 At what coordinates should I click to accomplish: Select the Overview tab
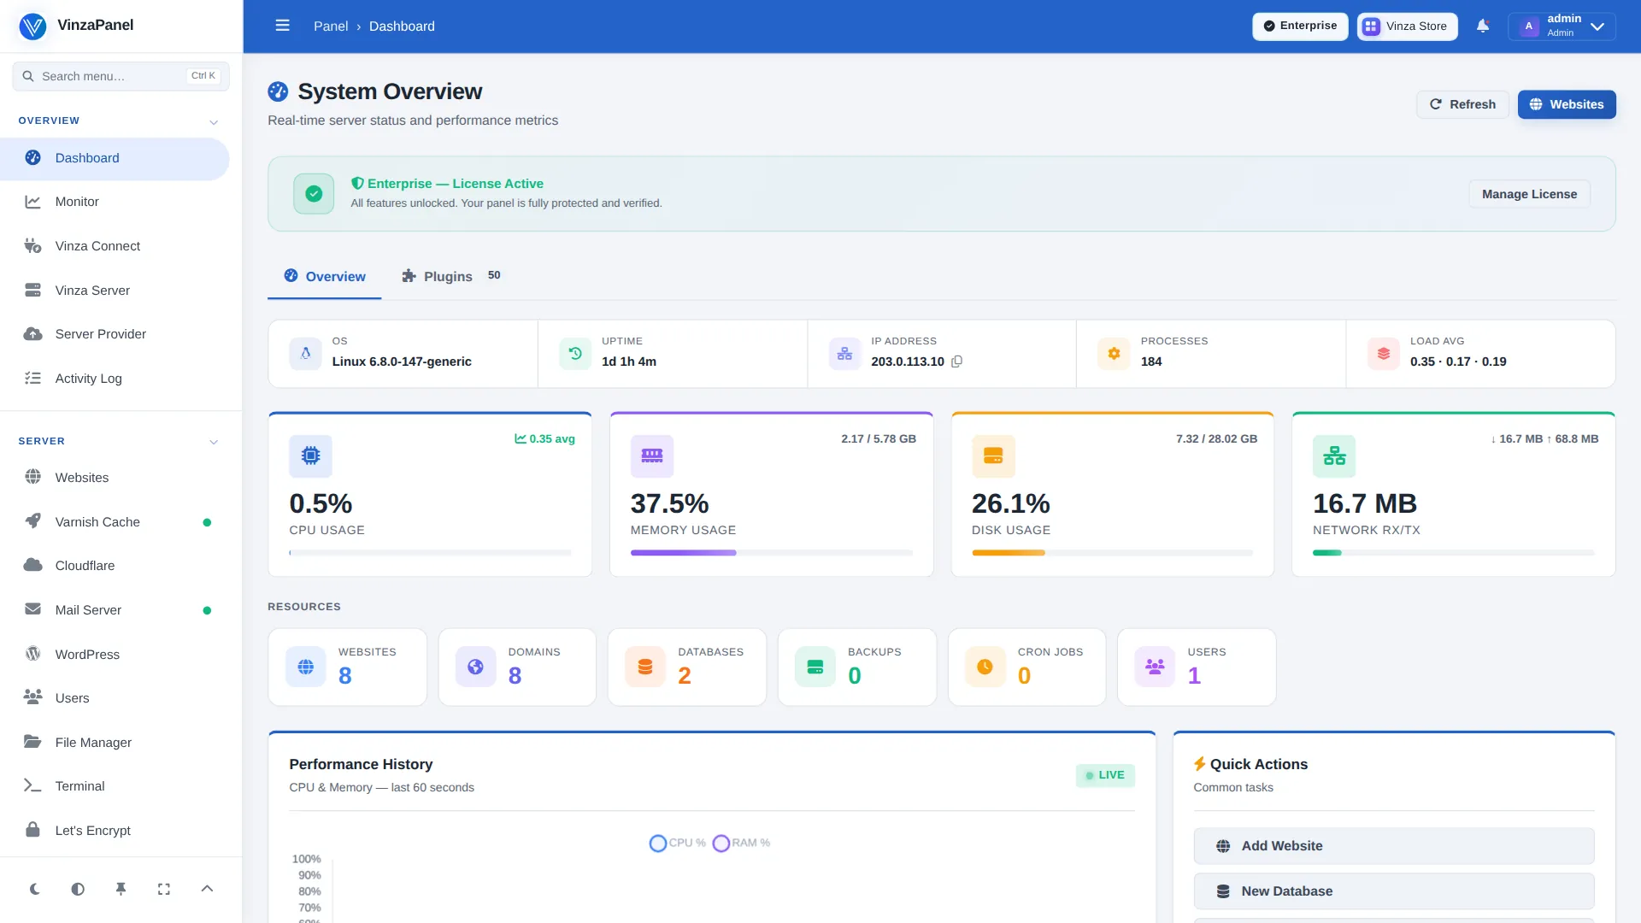pos(325,276)
